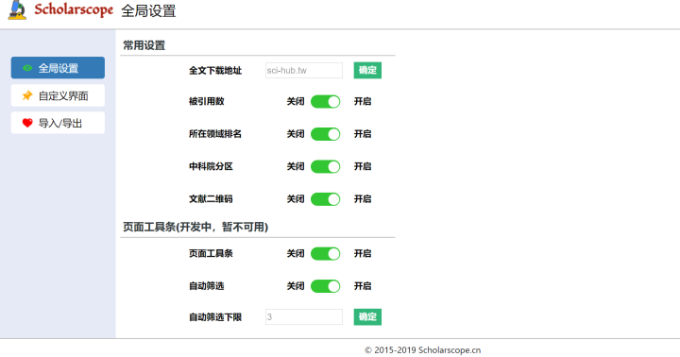The image size is (680, 357).
Task: Click 关闭 label in 页面工具条 row
Action: coord(296,254)
